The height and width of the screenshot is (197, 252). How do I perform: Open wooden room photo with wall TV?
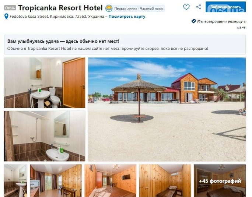(111, 180)
